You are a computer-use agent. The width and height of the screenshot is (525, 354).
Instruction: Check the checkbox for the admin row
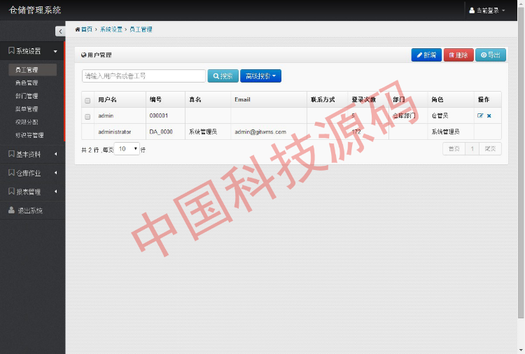pyautogui.click(x=87, y=116)
